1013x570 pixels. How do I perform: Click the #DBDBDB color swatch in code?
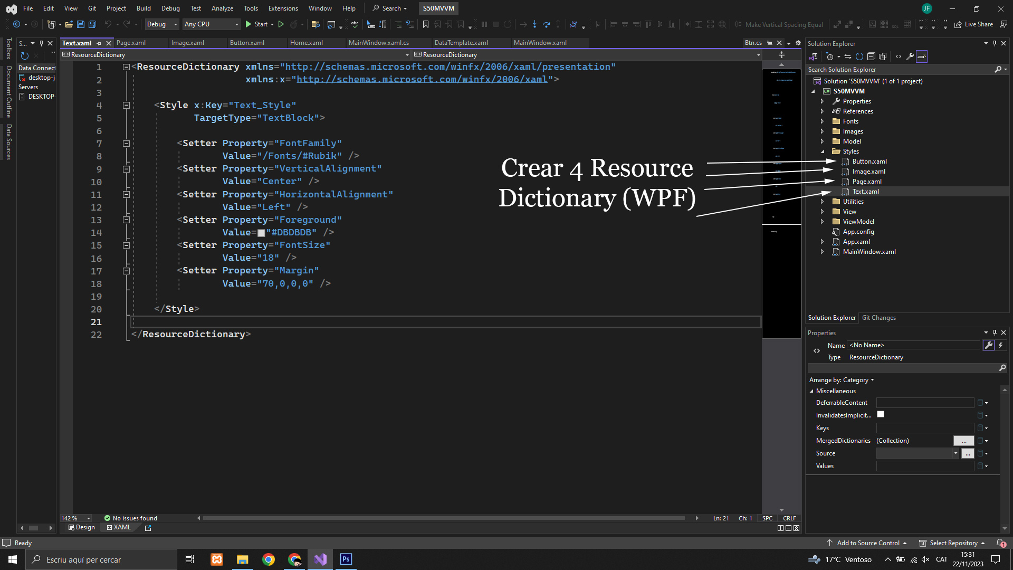pos(261,233)
